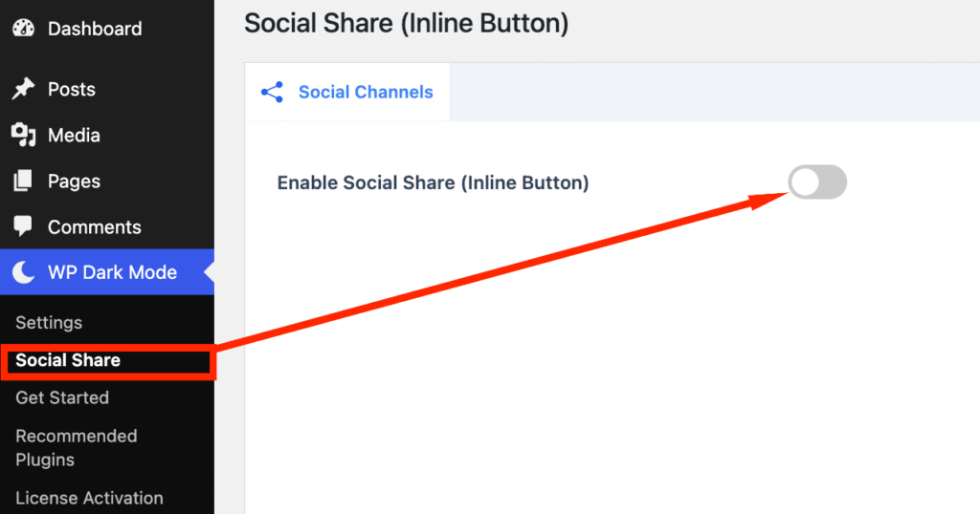Click the Posts pushpin icon
Image resolution: width=980 pixels, height=514 pixels.
tap(23, 89)
